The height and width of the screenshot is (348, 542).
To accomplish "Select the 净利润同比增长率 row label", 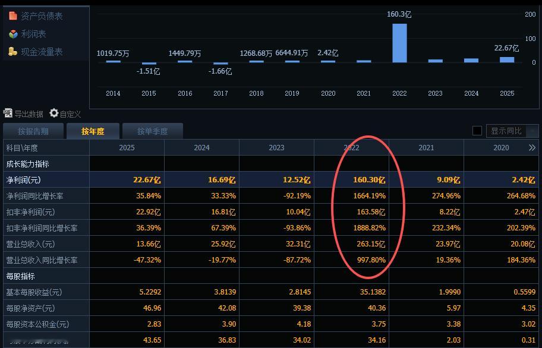I will [x=34, y=196].
